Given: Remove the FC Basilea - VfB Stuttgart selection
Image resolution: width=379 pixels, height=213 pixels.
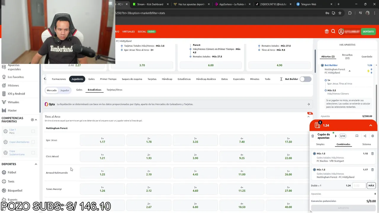Looking at the screenshot, I should pyautogui.click(x=372, y=154).
